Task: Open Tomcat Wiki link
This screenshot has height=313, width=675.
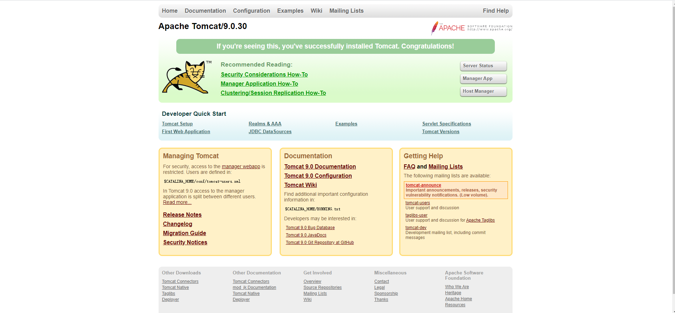Action: click(301, 185)
